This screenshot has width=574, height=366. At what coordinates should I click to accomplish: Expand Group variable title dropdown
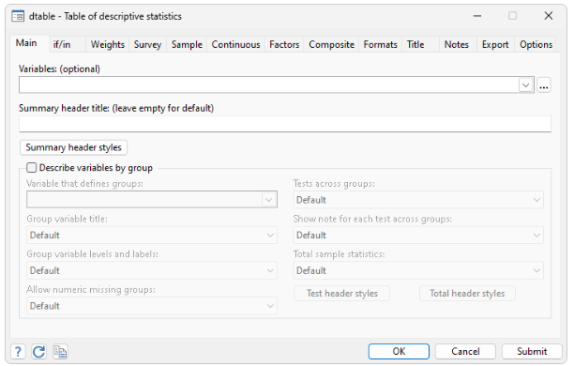click(152, 236)
